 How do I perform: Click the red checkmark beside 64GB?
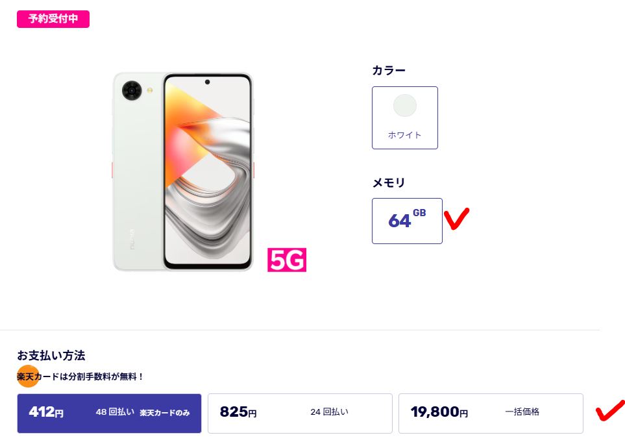[456, 218]
